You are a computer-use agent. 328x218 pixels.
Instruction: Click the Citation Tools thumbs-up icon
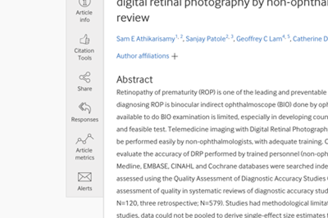(x=84, y=39)
